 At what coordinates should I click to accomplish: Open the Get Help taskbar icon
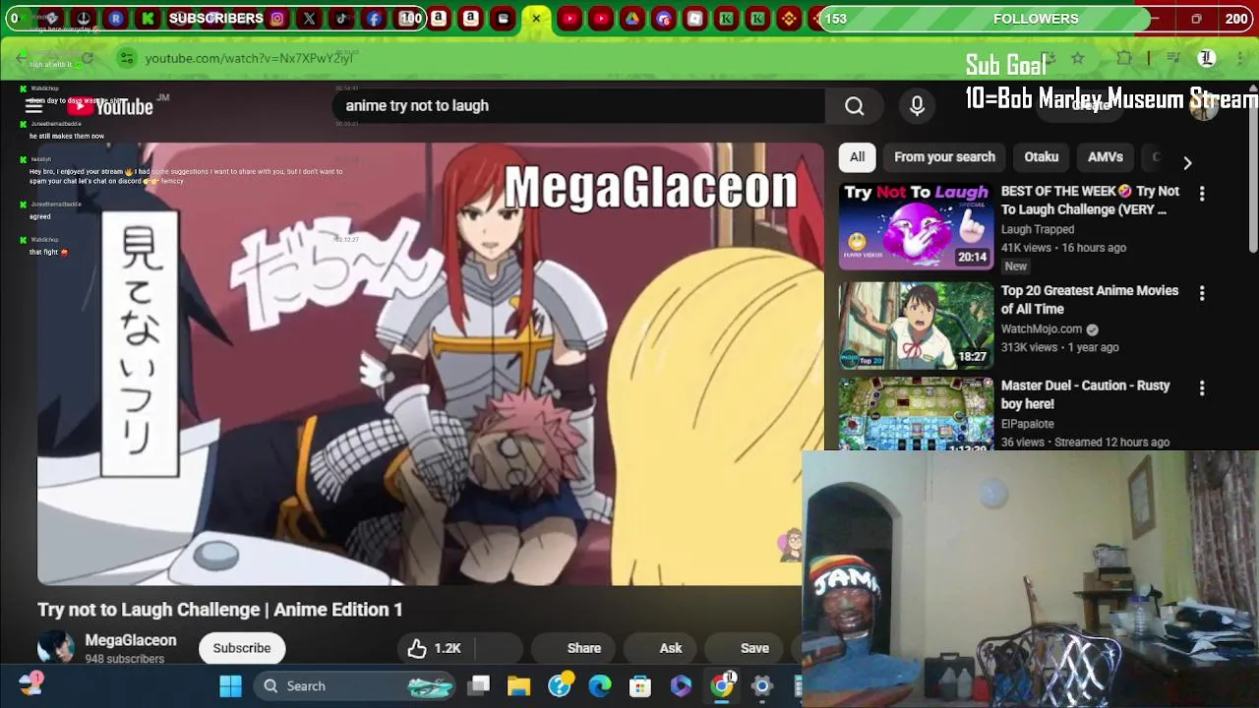[x=560, y=686]
